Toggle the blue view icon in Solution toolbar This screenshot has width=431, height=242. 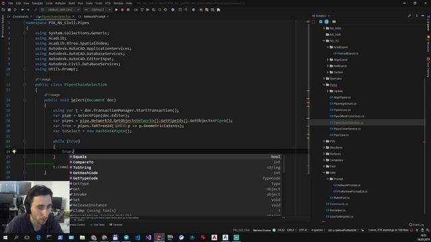[321, 22]
